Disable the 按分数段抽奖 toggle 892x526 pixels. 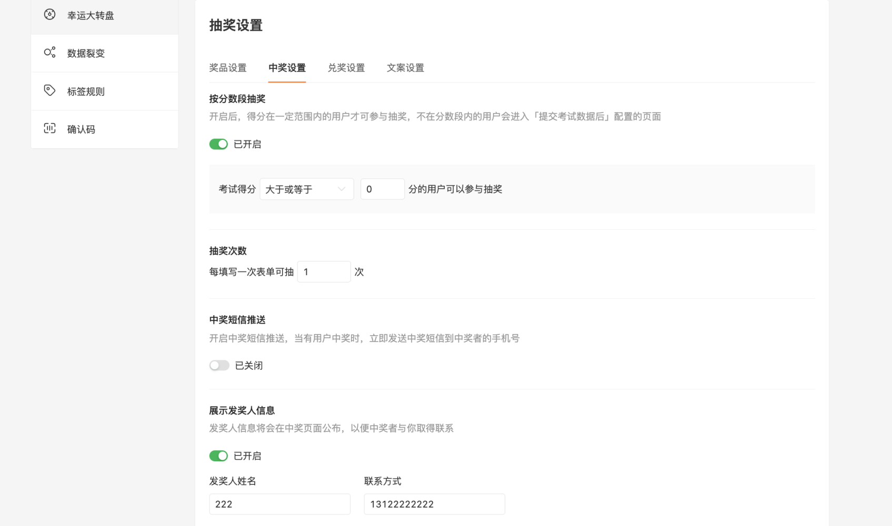point(218,144)
